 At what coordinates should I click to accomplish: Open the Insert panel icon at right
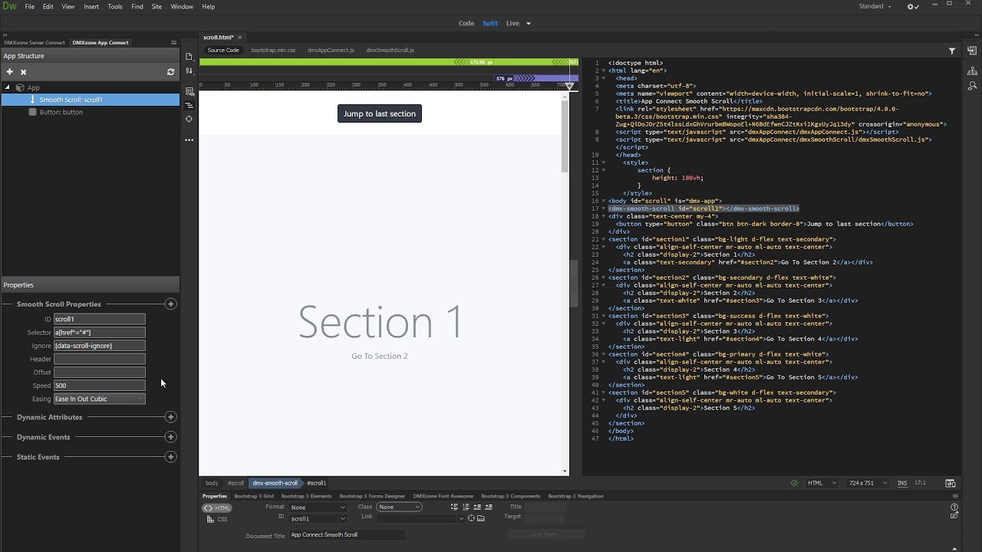972,51
